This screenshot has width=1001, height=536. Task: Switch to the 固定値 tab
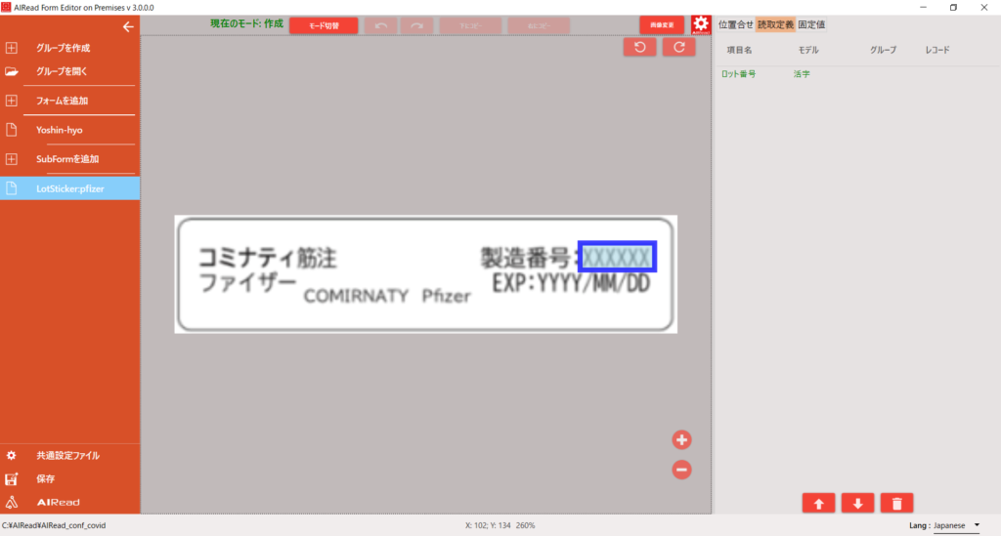(x=811, y=24)
